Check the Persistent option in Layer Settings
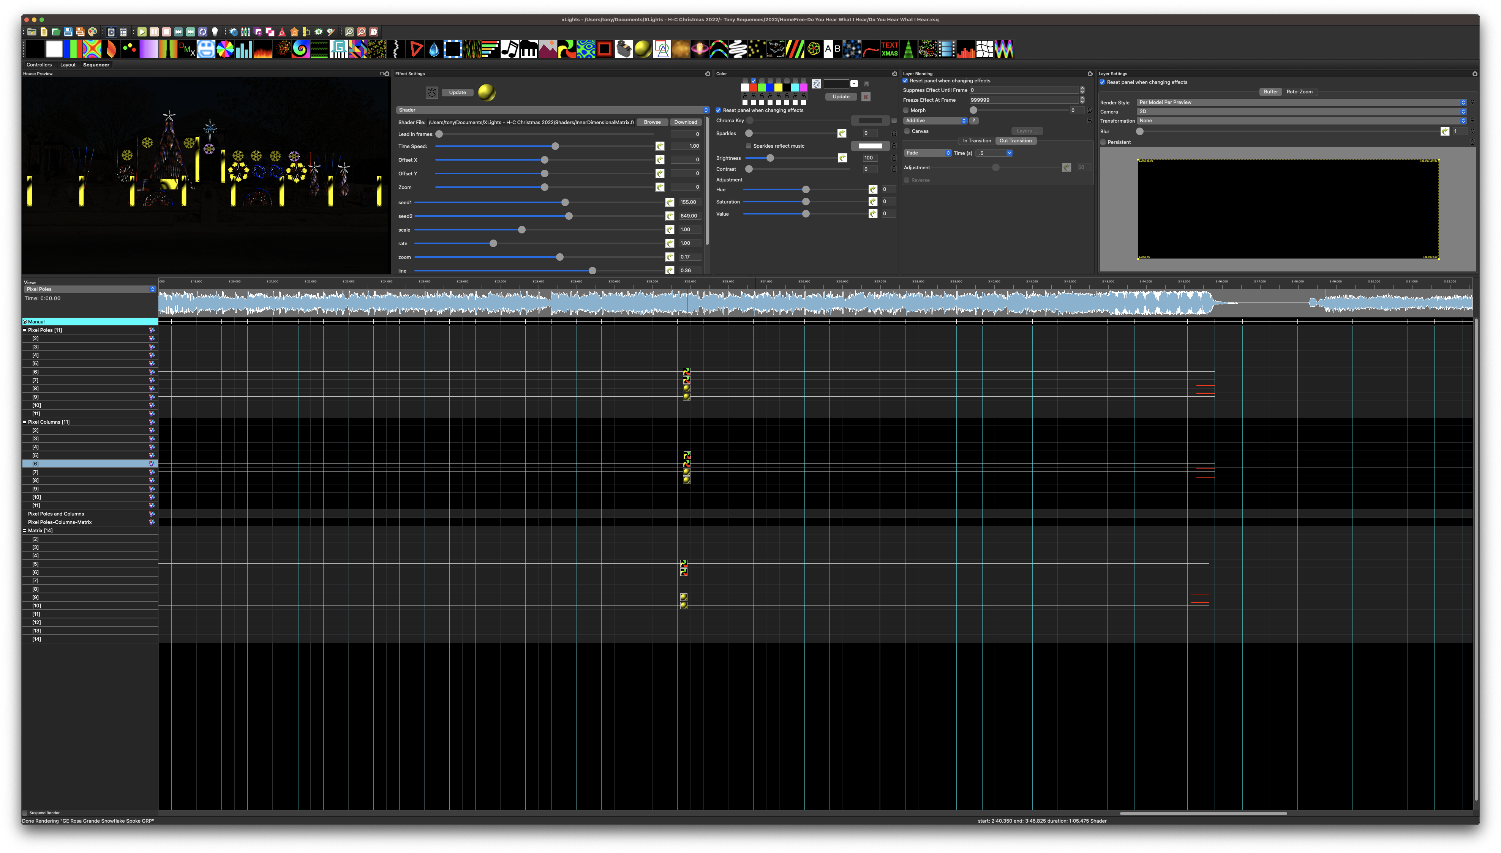 tap(1103, 142)
